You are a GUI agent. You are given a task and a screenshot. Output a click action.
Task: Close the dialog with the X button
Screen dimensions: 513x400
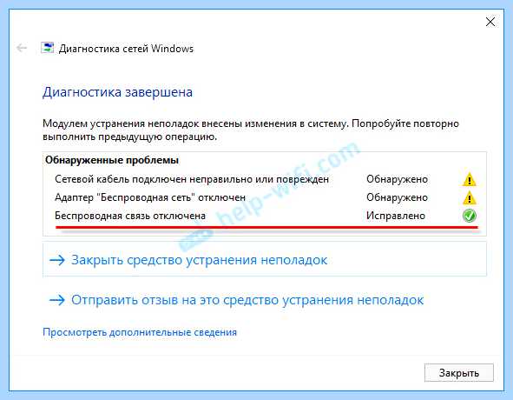tap(490, 22)
